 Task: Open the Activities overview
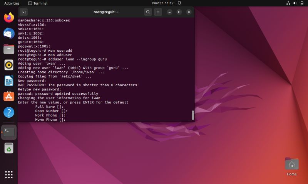pyautogui.click(x=12, y=3)
